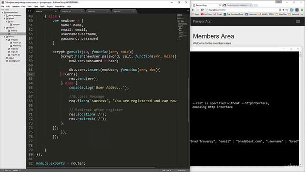Open the tab list dropdown at the tab bar's right end
Viewport: 305px width, 172px height.
click(188, 11)
